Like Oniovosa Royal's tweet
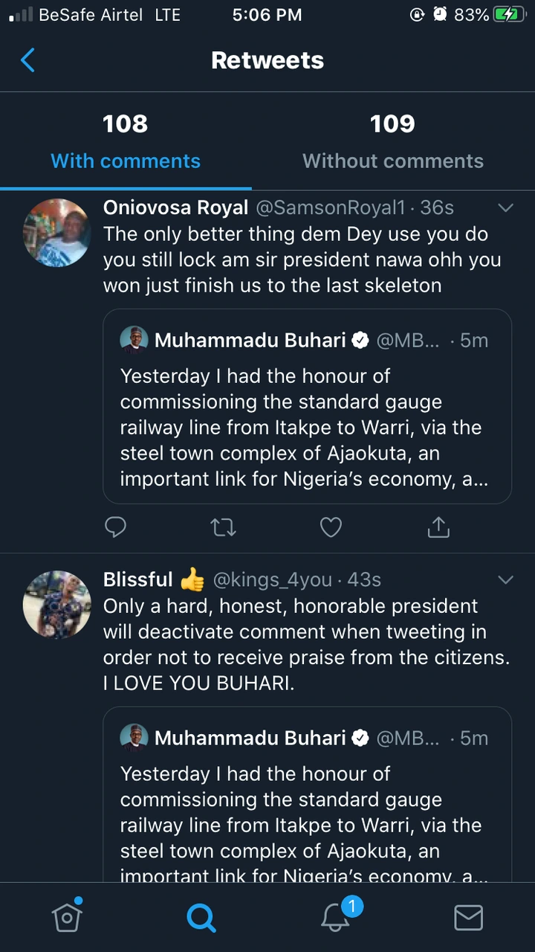Viewport: 535px width, 952px height. click(331, 527)
